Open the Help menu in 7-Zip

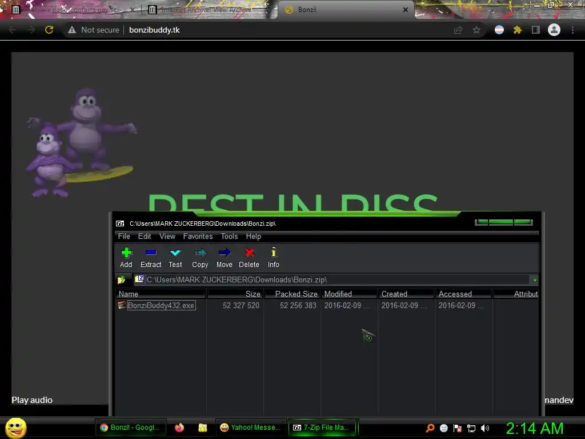(x=253, y=236)
